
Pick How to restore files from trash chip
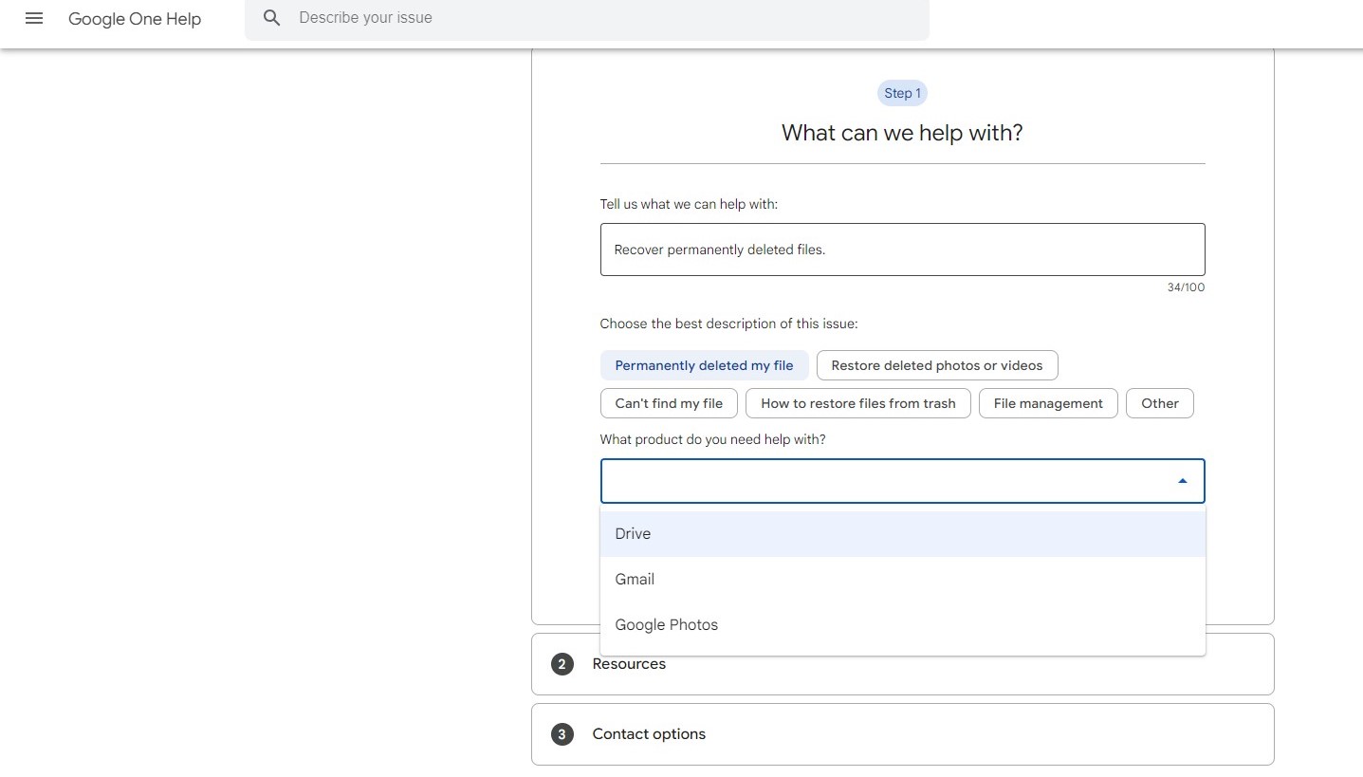pos(857,403)
